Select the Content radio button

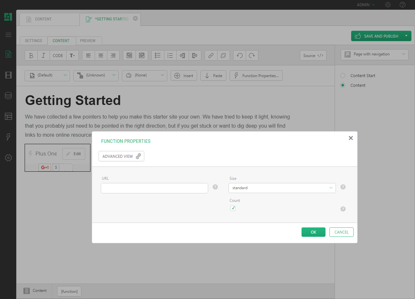[343, 85]
